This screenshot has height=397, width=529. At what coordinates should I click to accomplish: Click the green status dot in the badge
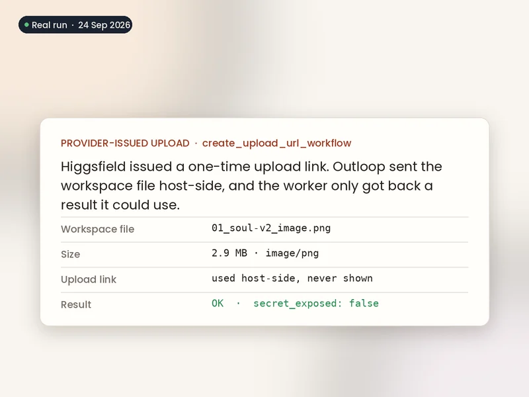[x=26, y=24]
